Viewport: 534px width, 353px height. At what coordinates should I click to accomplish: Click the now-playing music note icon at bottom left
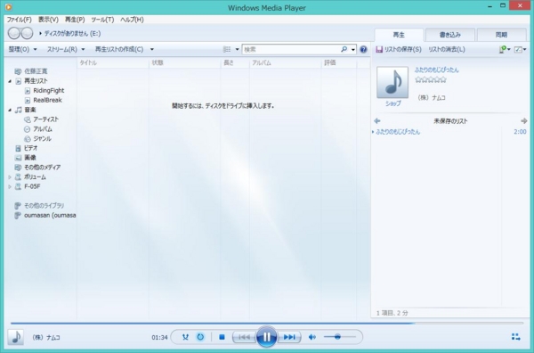click(x=15, y=337)
